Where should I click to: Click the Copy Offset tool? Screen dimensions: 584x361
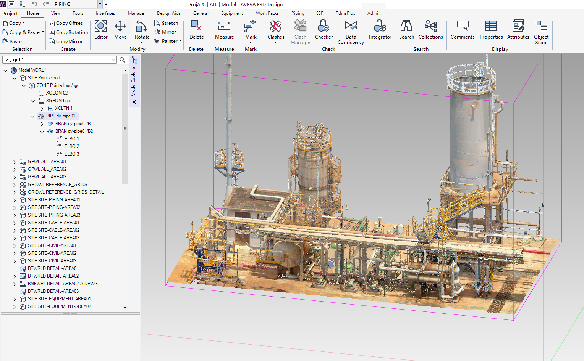(x=66, y=23)
